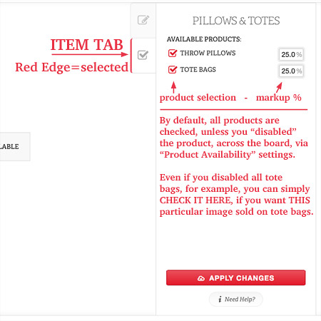Click the Throw Pillows markup percentage field
321x321 pixels.
pyautogui.click(x=291, y=54)
